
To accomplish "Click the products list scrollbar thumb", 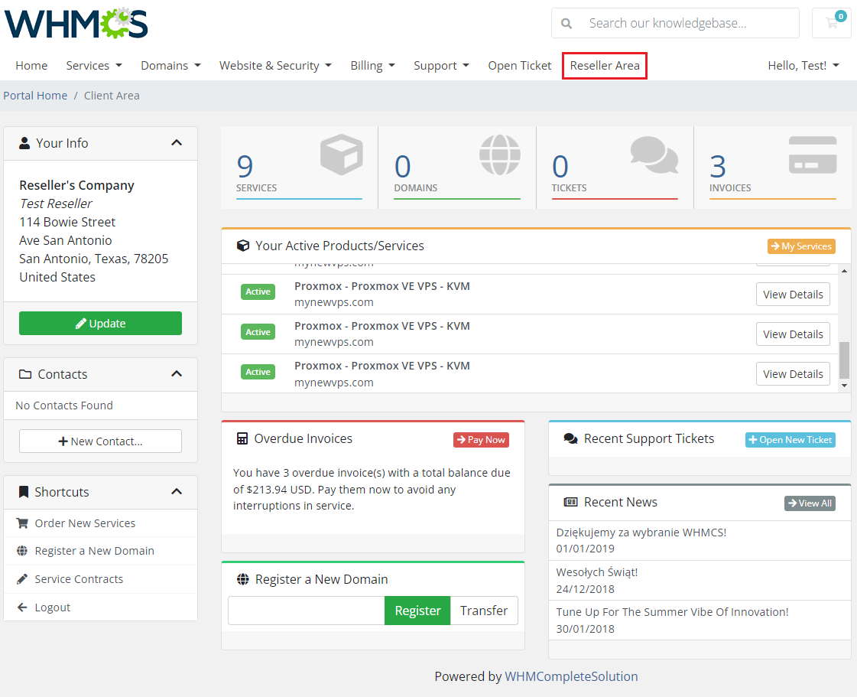I will pyautogui.click(x=845, y=360).
